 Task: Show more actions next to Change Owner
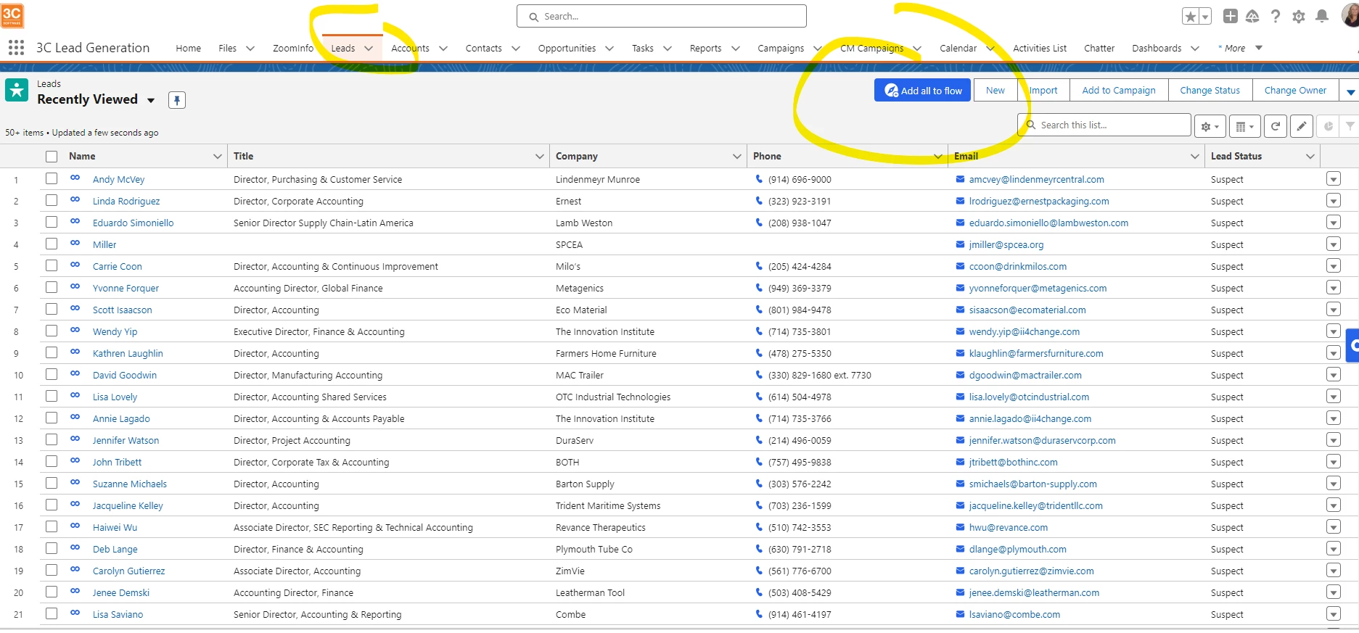[1350, 91]
